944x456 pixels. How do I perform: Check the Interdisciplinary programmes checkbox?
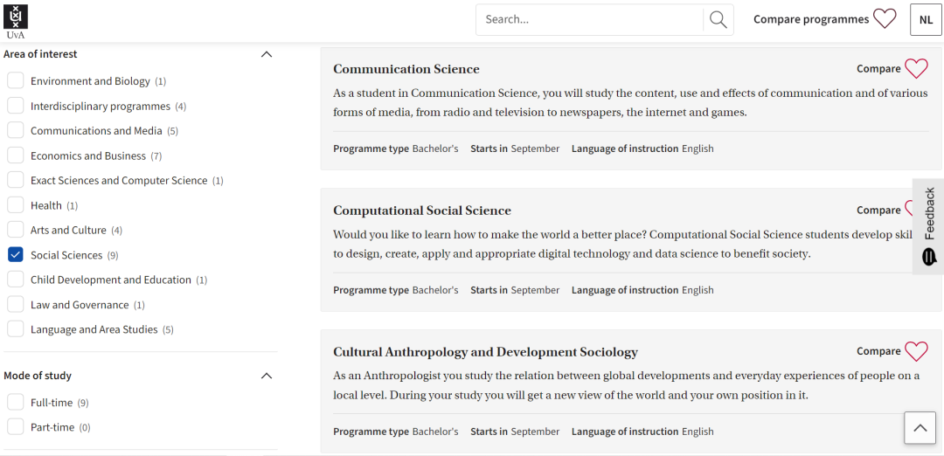16,106
